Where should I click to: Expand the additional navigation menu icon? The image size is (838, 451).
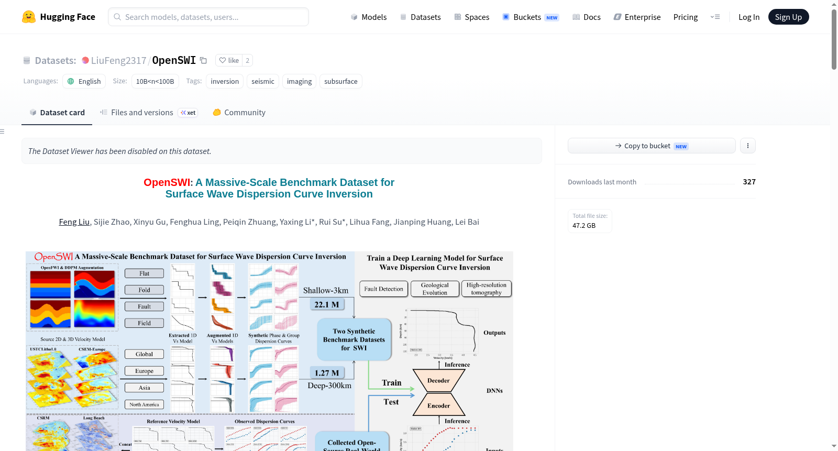(x=715, y=17)
